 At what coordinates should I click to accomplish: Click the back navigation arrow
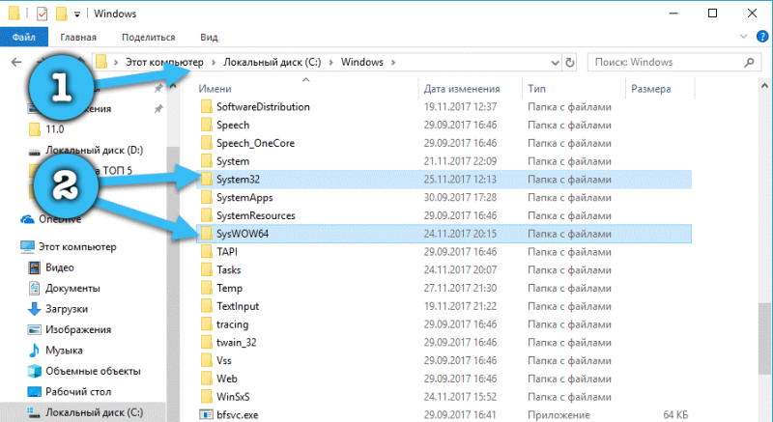tap(16, 62)
